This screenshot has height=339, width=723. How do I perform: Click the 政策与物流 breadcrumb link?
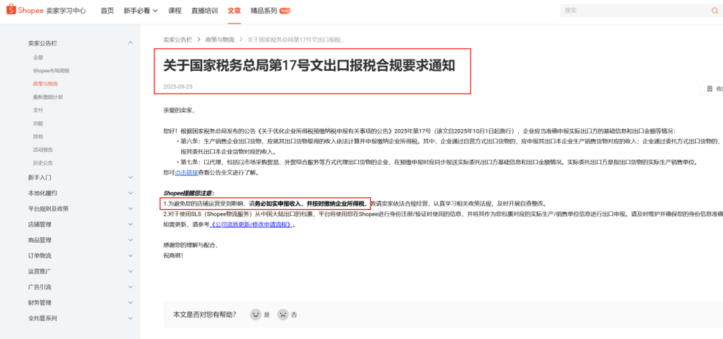tap(220, 40)
